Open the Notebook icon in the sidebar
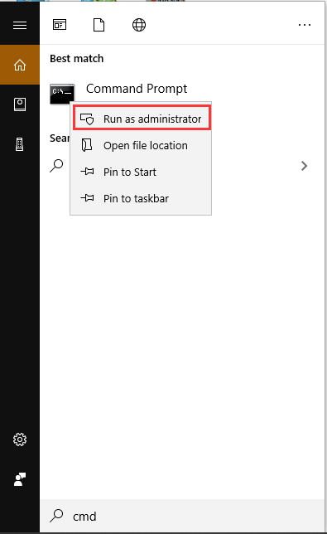The height and width of the screenshot is (534, 327). pos(20,104)
